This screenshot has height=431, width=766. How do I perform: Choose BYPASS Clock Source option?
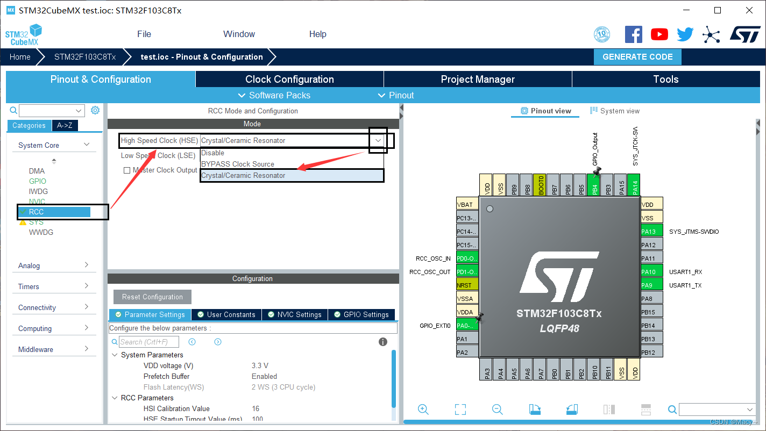tap(292, 164)
